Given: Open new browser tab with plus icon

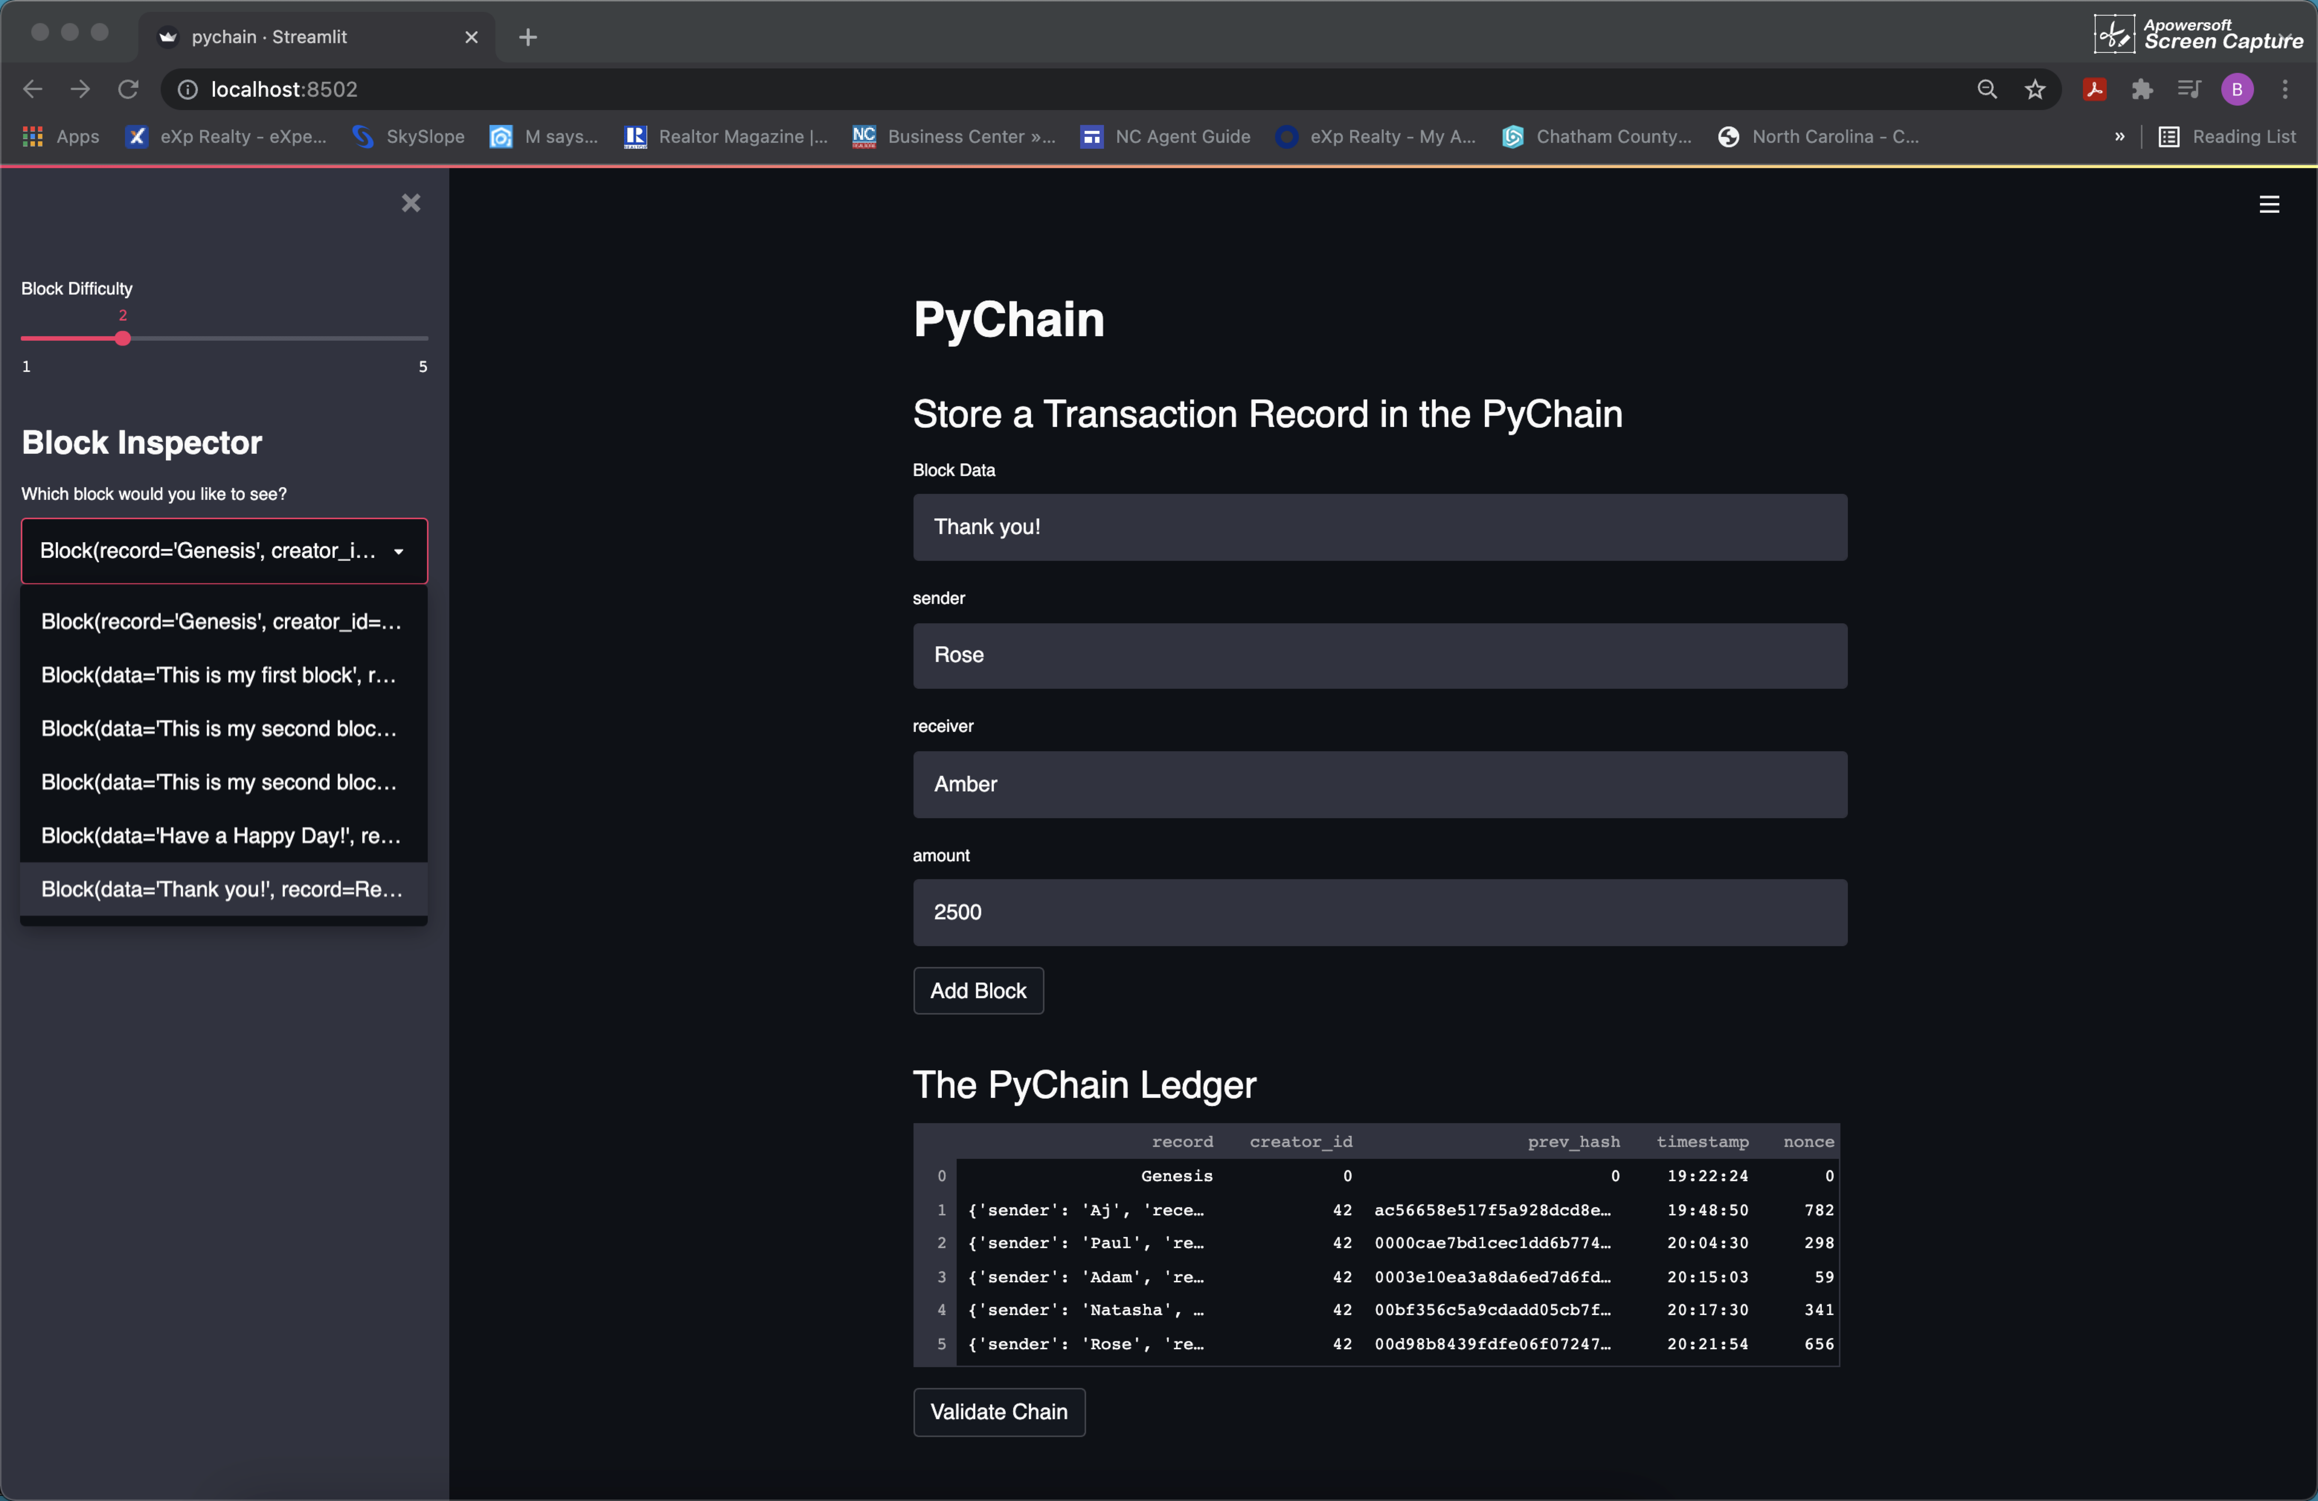Looking at the screenshot, I should 528,37.
